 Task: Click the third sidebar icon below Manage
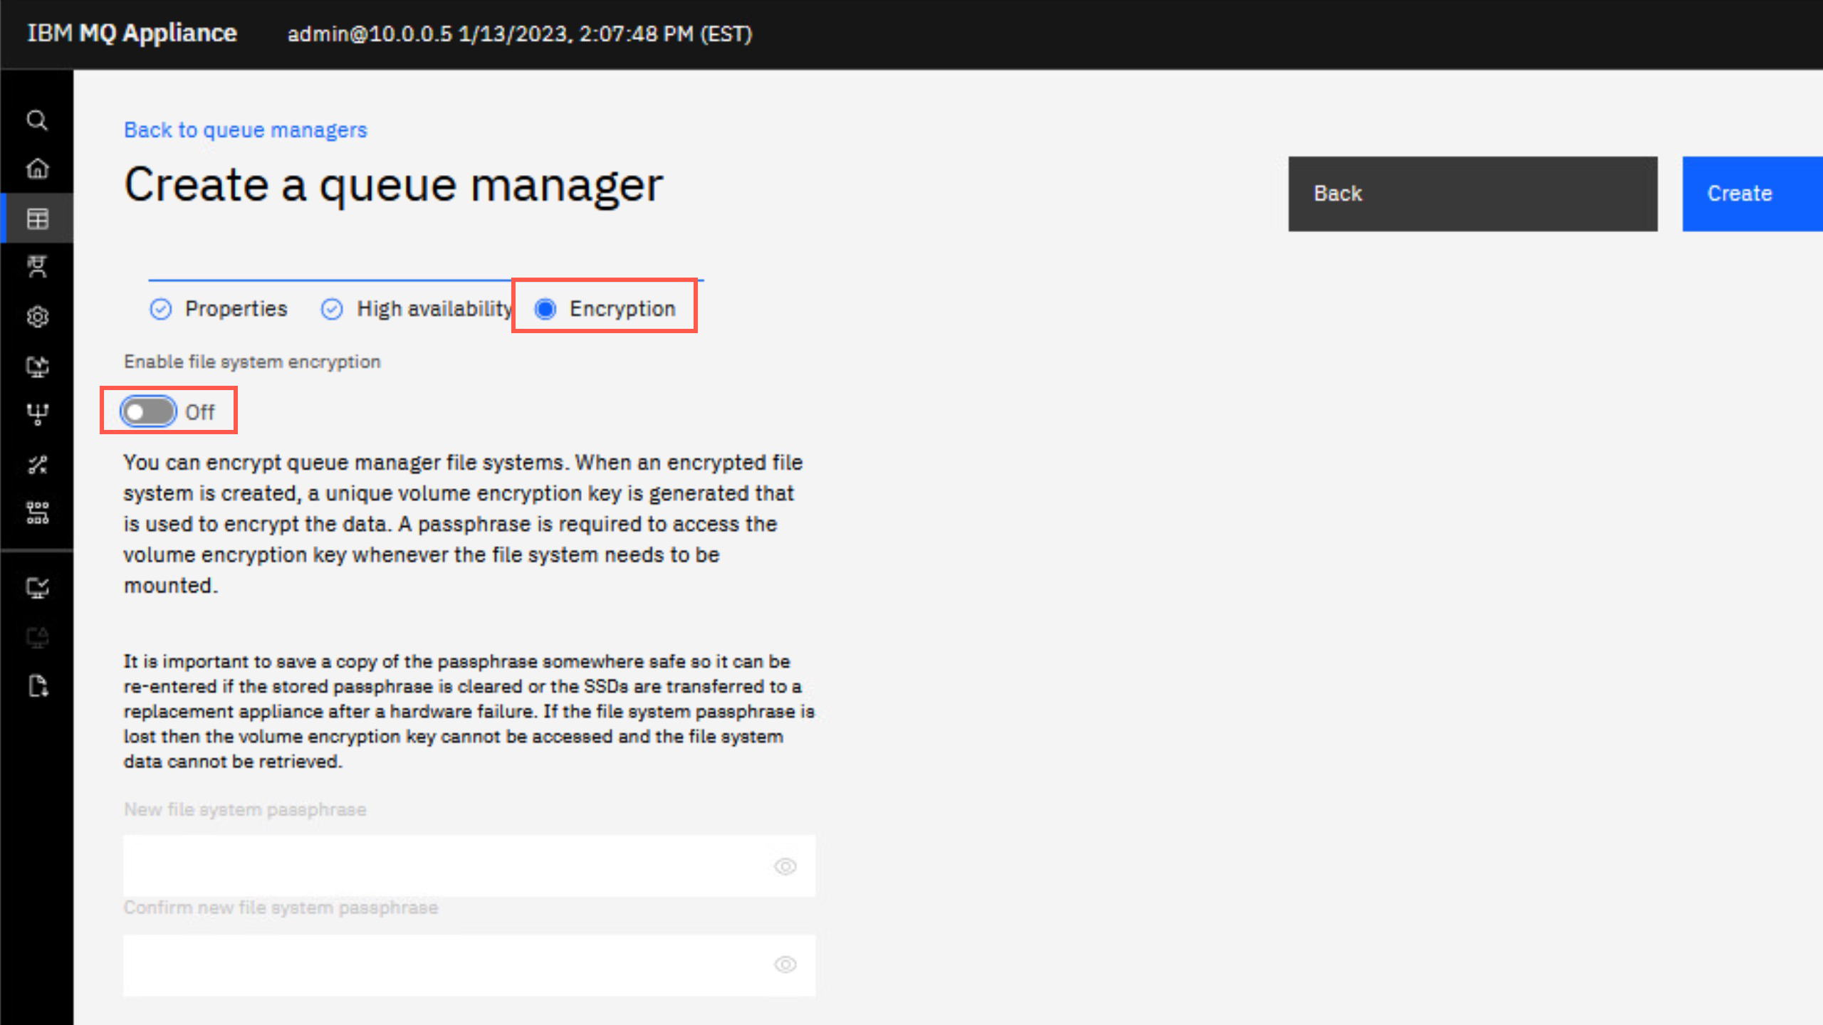[37, 366]
